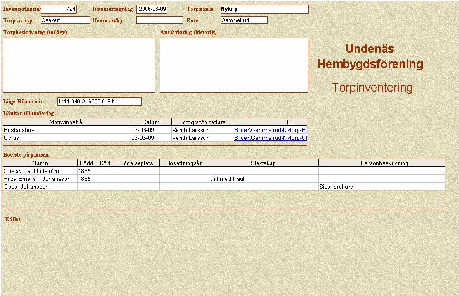The image size is (459, 296).
Task: Open the Uthus image file link
Action: pyautogui.click(x=270, y=138)
